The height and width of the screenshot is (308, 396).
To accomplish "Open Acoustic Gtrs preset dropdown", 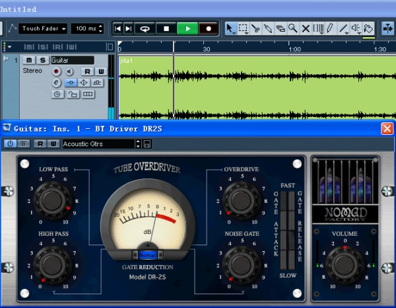I will 99,144.
